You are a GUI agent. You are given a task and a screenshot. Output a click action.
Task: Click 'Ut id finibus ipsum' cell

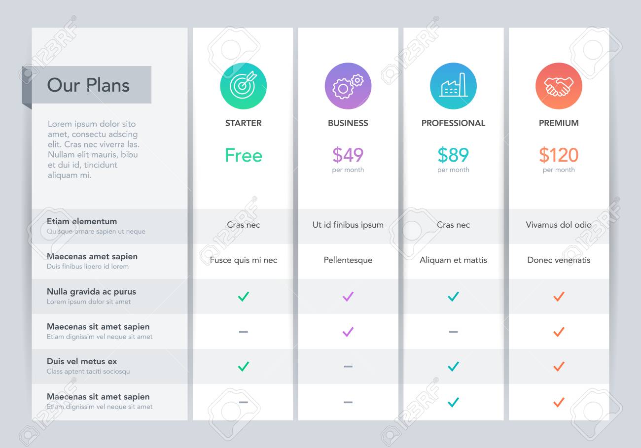click(348, 225)
